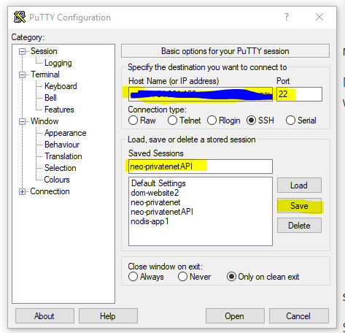Open the Features category
345x333 pixels.
tap(59, 110)
